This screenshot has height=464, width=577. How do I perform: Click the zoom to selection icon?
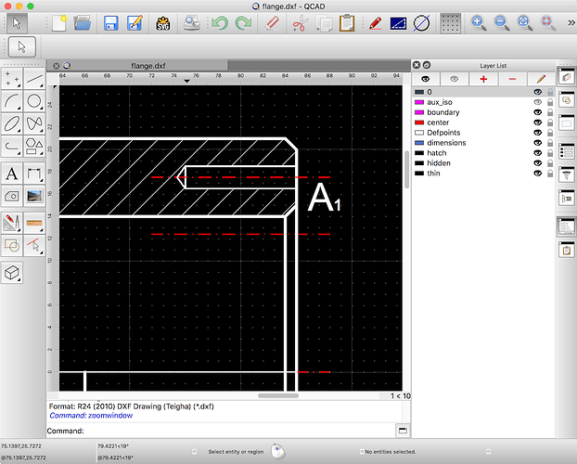(x=547, y=23)
